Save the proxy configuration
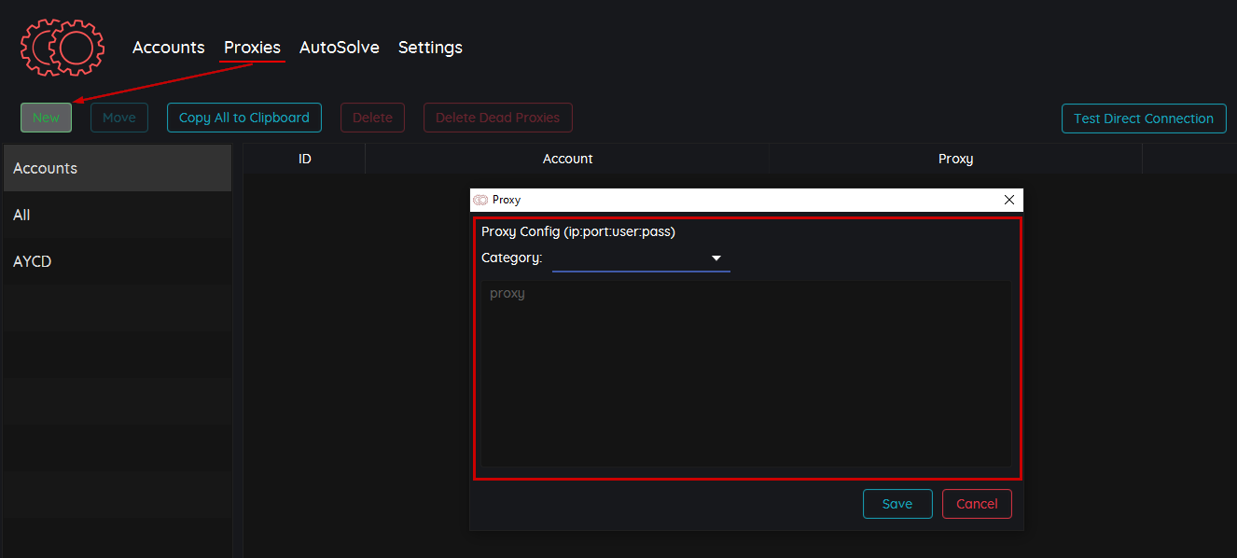 tap(896, 504)
